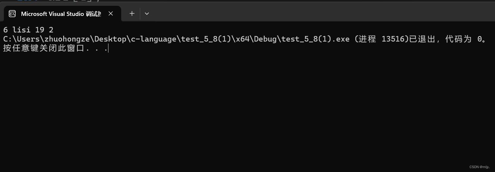
Task: Click "c-language" folder name in the path
Action: point(154,39)
